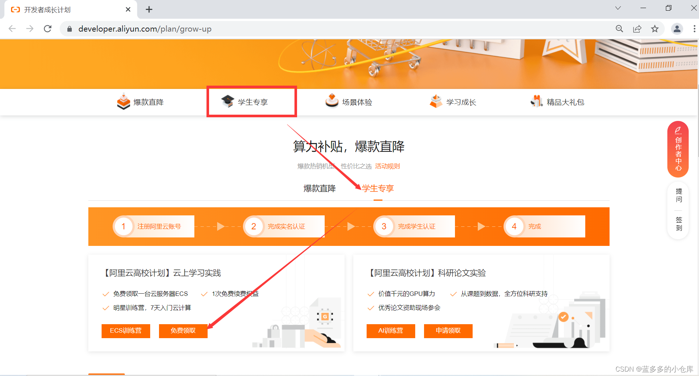
Task: Click the 提问 sidebar button
Action: (679, 195)
